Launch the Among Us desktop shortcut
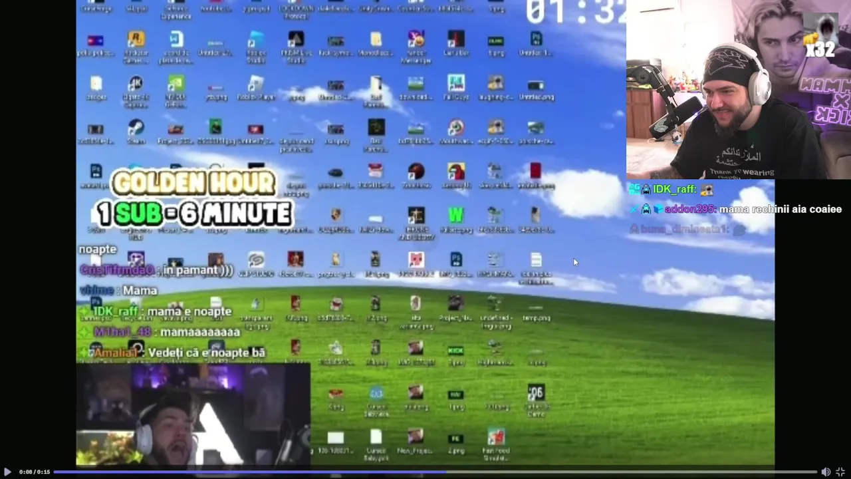Image resolution: width=851 pixels, height=479 pixels. [456, 171]
